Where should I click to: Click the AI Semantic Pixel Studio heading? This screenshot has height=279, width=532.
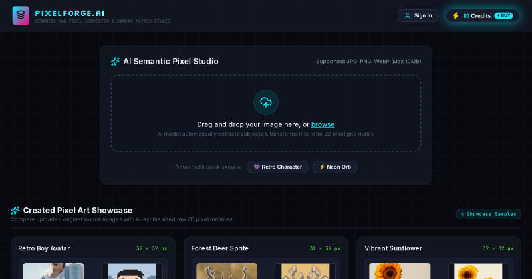pos(171,61)
